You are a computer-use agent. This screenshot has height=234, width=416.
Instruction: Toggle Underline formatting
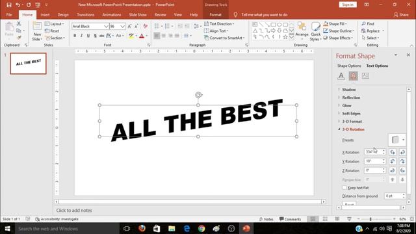click(x=88, y=36)
